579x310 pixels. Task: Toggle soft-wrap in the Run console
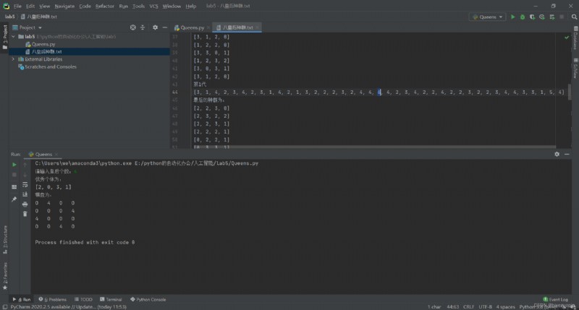[25, 185]
